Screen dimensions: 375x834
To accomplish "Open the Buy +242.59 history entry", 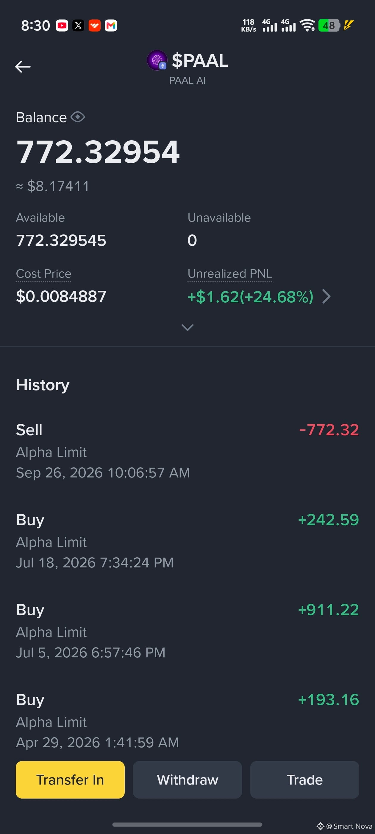I will click(187, 541).
